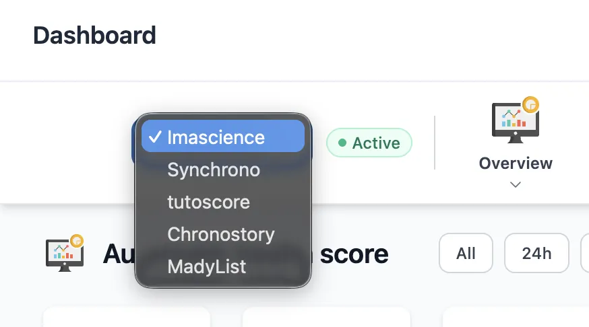The width and height of the screenshot is (589, 327).
Task: Click the Dashboard page title
Action: [94, 35]
